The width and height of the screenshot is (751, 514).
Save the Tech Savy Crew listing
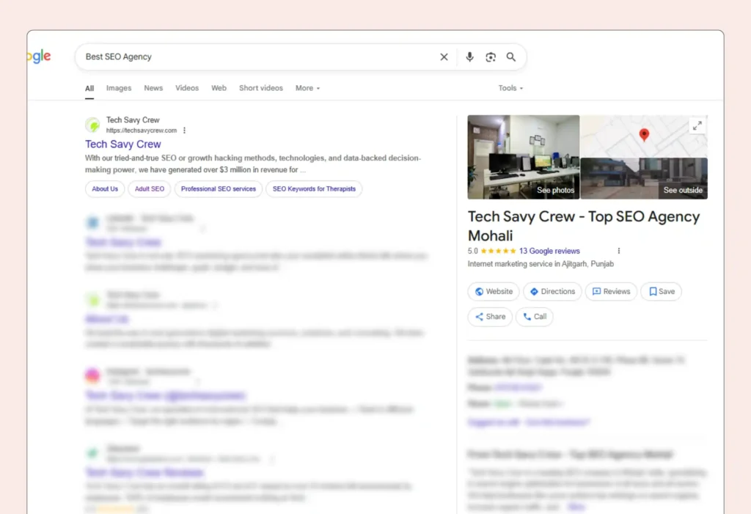661,291
